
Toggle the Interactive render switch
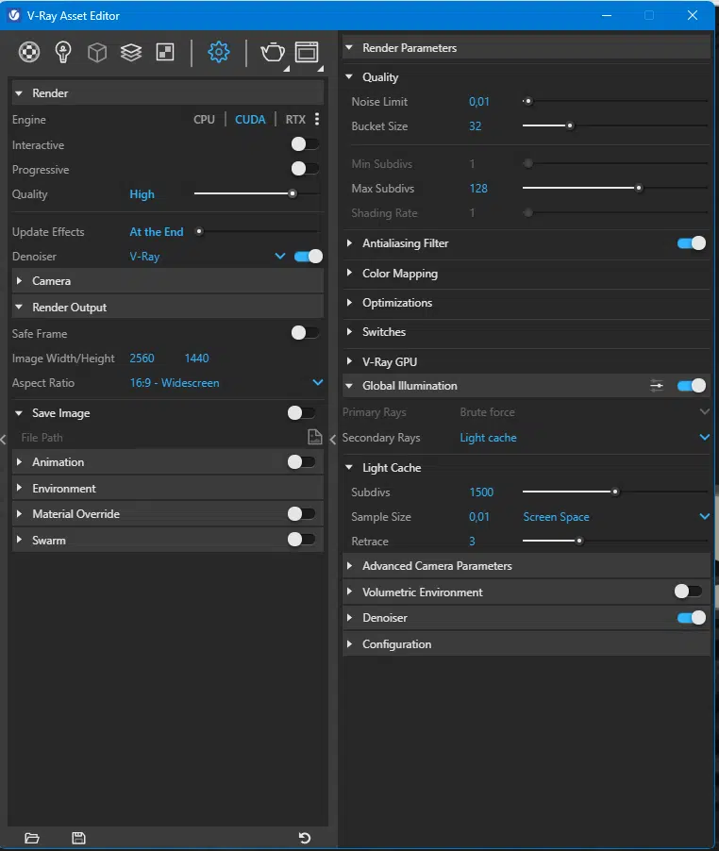coord(305,144)
